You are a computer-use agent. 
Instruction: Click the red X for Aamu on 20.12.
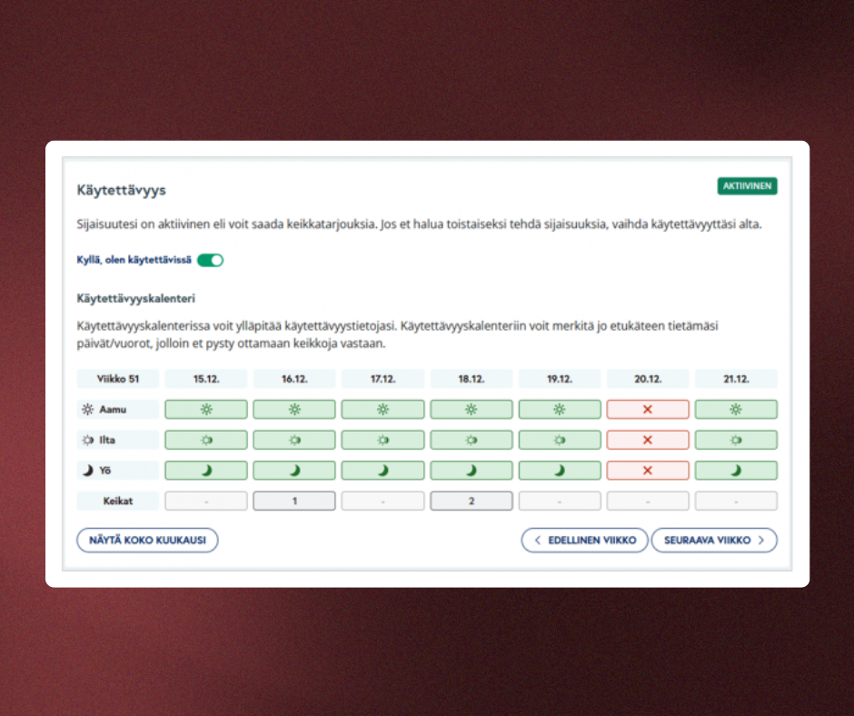[x=648, y=410]
